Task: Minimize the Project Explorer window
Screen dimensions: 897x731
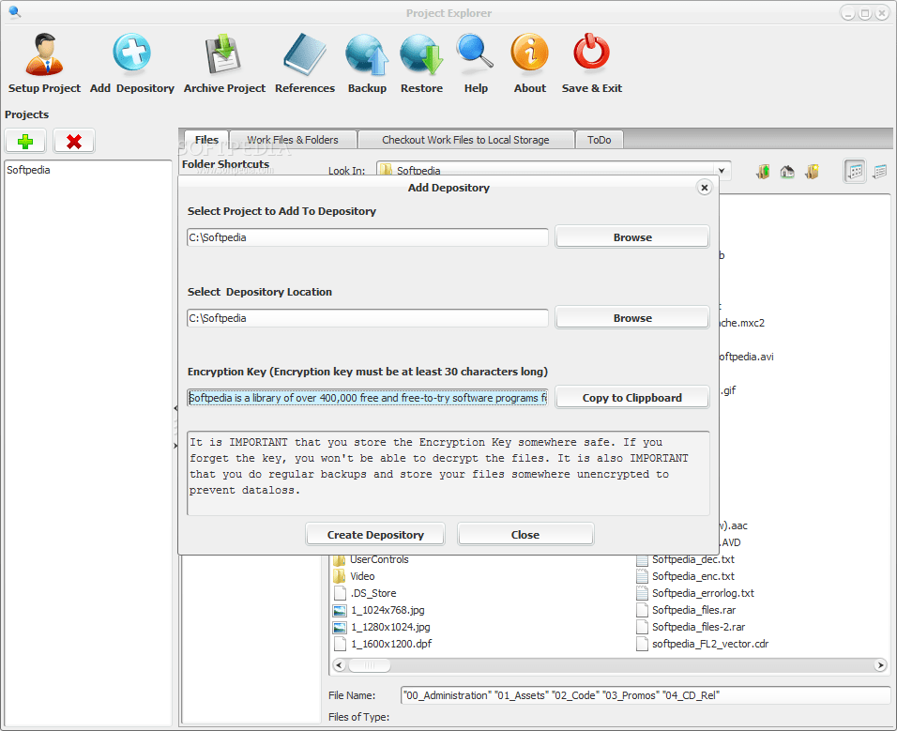Action: [x=848, y=13]
